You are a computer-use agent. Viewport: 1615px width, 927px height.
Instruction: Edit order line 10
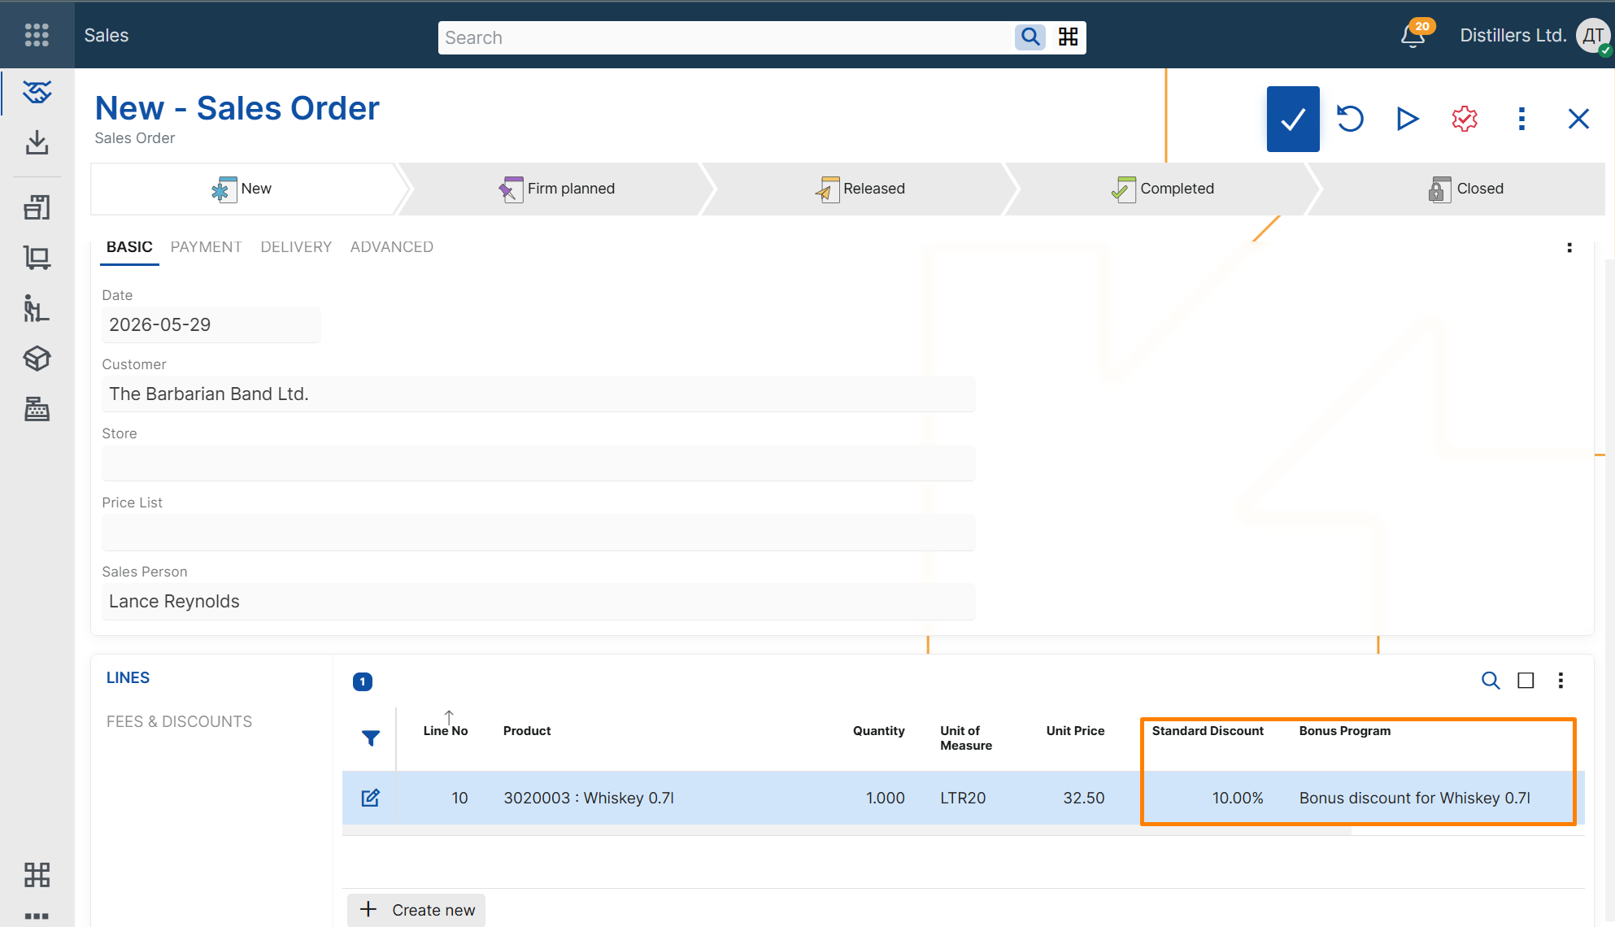coord(370,798)
